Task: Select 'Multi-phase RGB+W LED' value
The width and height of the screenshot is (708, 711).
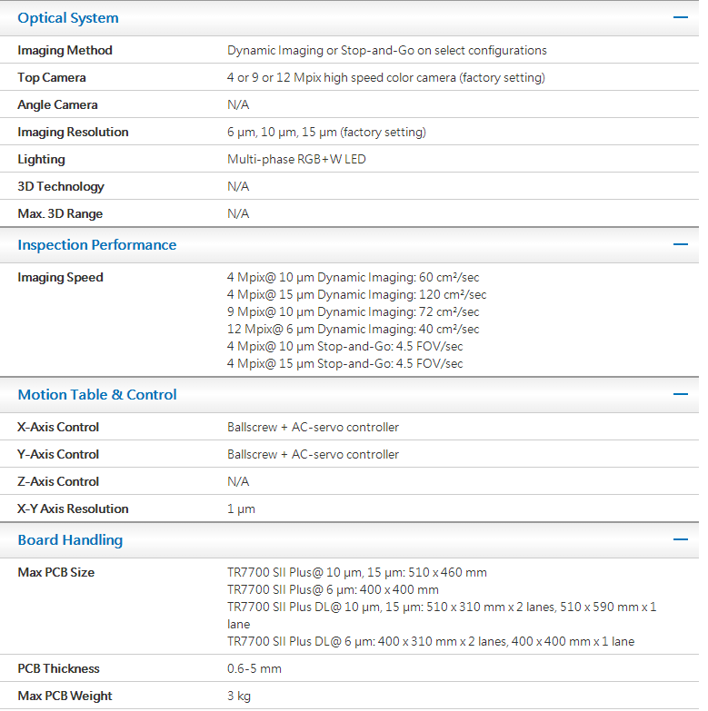Action: pos(296,159)
